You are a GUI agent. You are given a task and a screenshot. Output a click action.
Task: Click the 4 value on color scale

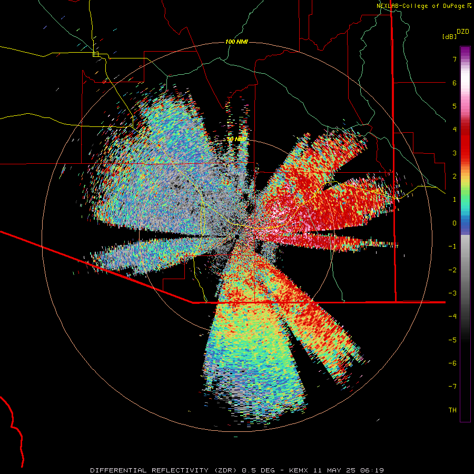click(455, 130)
